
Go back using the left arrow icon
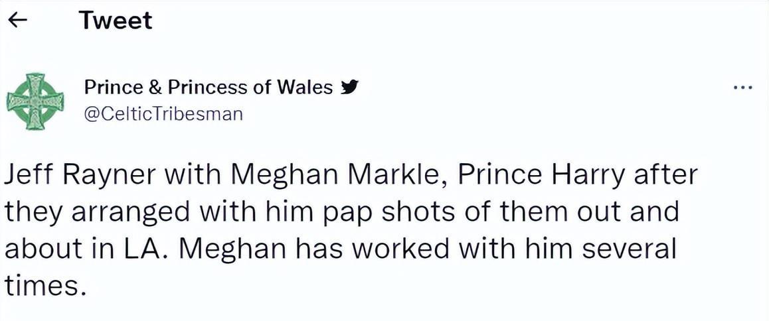(x=19, y=22)
